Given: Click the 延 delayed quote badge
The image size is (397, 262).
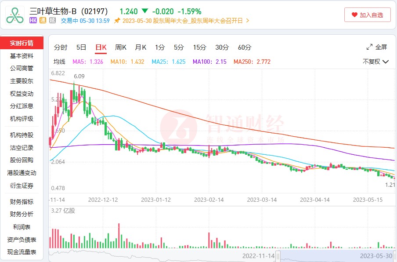Looking at the screenshot, I should pos(52,20).
